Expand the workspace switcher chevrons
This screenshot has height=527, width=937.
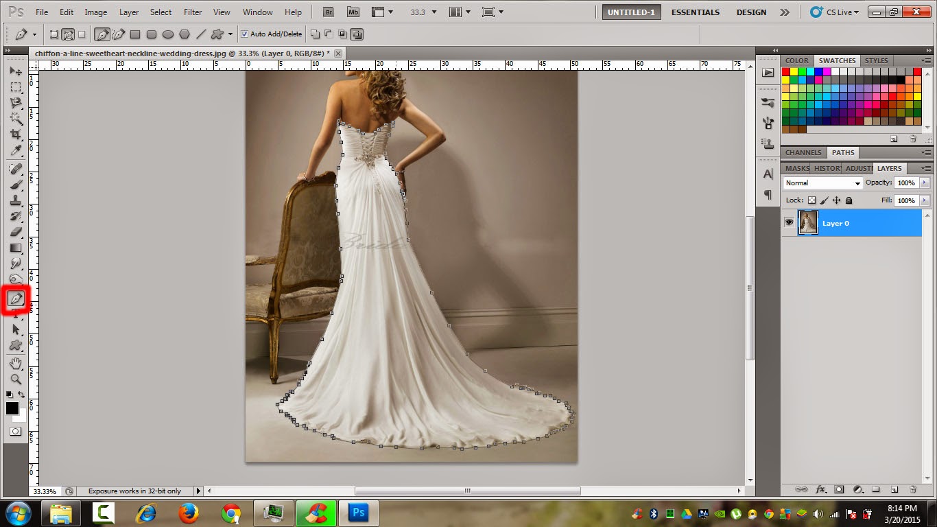click(x=785, y=12)
